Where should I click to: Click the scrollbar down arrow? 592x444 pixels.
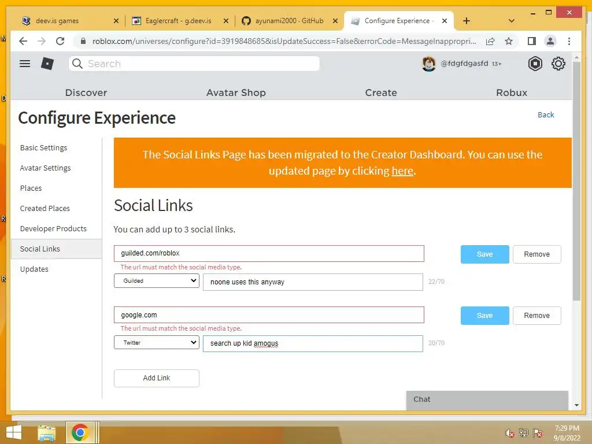click(x=576, y=405)
